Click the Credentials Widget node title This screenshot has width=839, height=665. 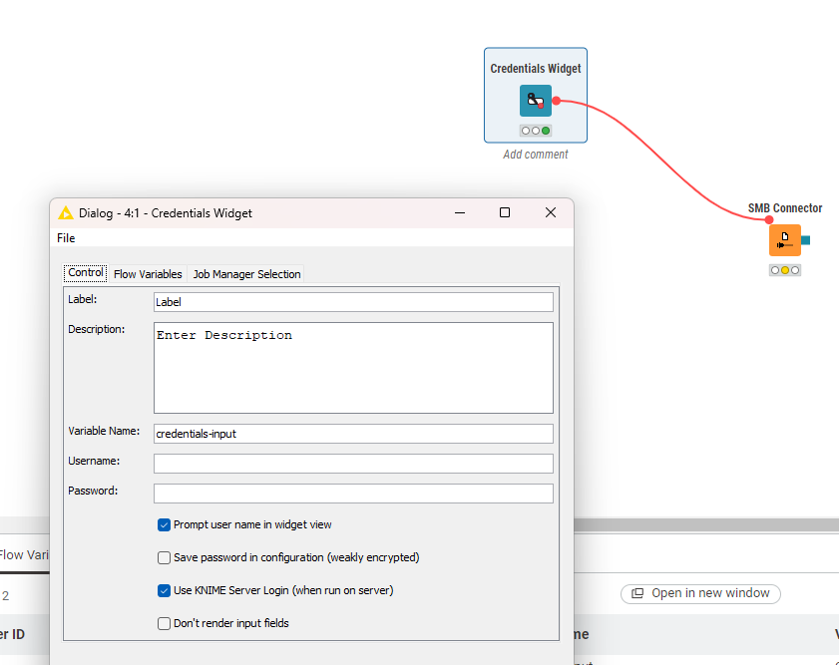pyautogui.click(x=536, y=69)
